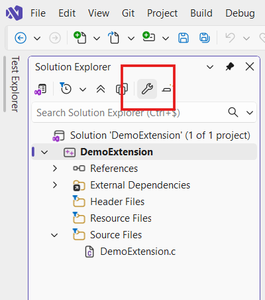Open the View menu
This screenshot has width=265, height=300.
[x=99, y=13]
